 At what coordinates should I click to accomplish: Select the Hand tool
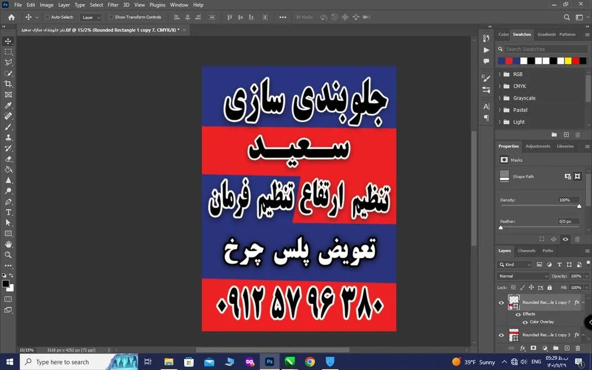pos(8,244)
